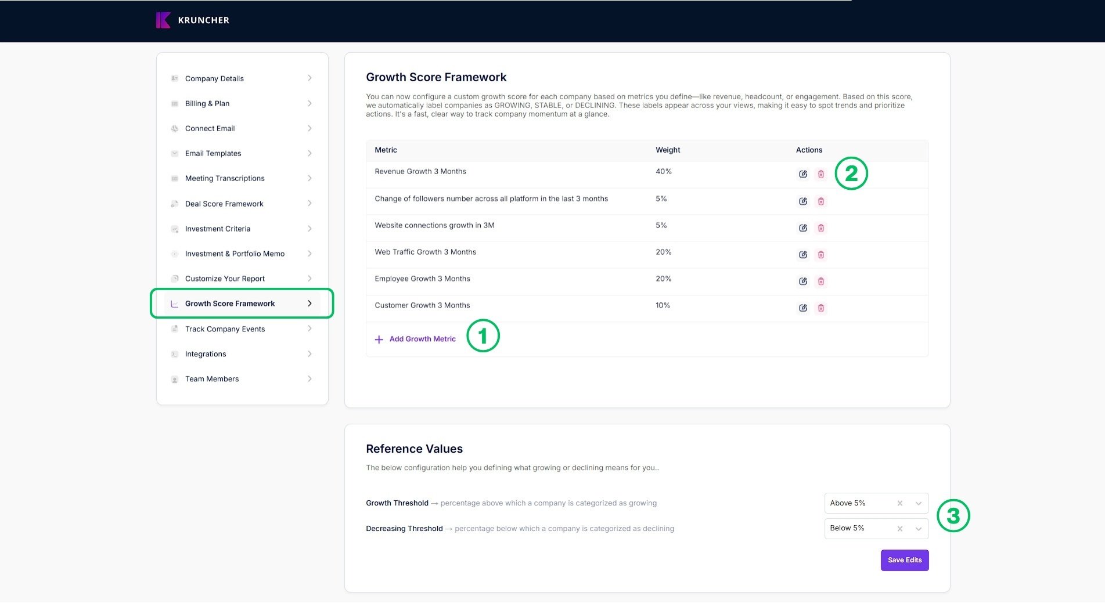Click the Save Edits button
Screen dimensions: 1105x603
pos(905,560)
